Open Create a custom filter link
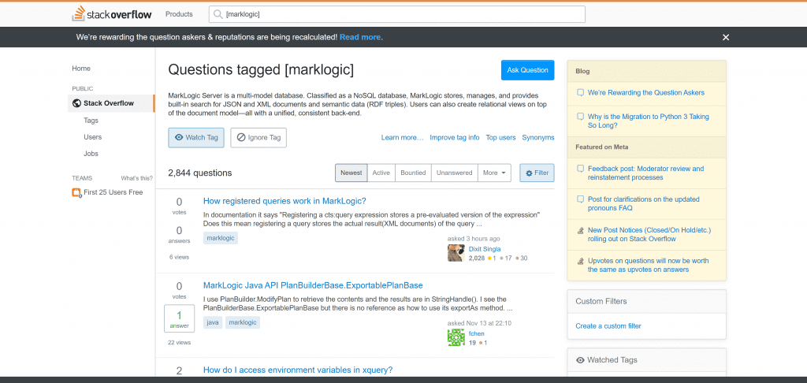The width and height of the screenshot is (807, 383). (608, 325)
